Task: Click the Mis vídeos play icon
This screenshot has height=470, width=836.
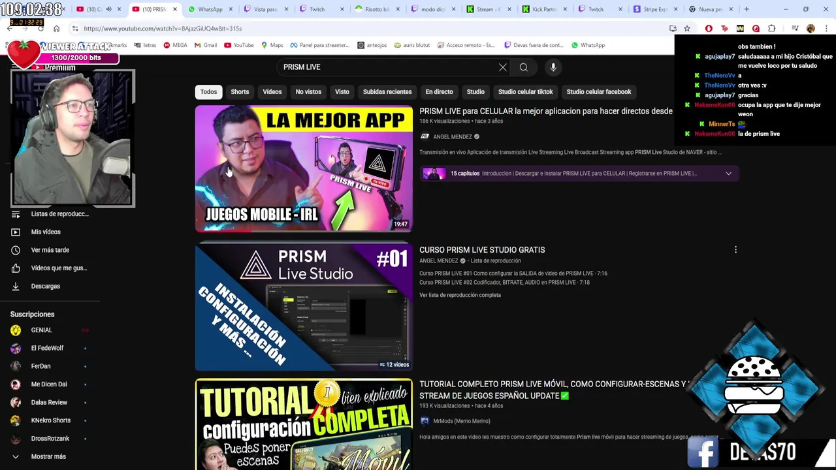Action: coord(16,232)
